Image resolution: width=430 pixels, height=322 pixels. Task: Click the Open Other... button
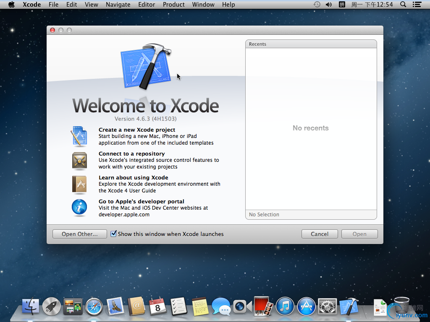click(x=79, y=234)
